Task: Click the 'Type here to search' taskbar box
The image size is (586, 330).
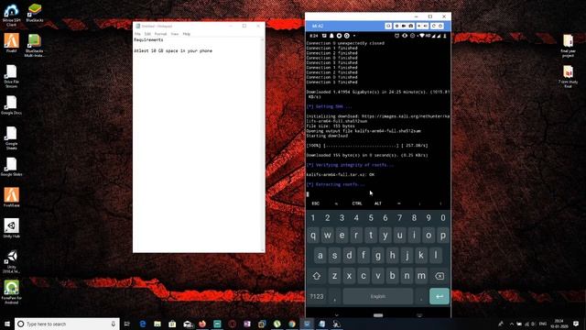Action: click(x=67, y=324)
